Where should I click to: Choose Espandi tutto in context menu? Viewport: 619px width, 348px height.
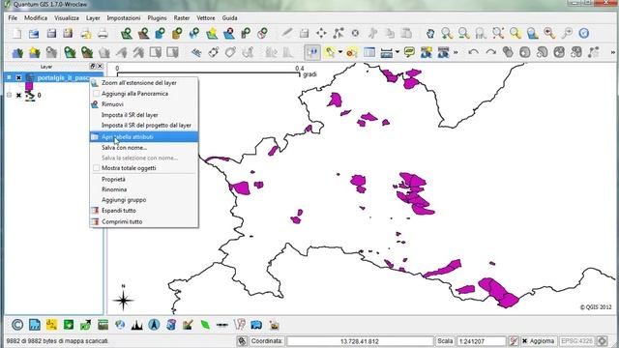point(144,211)
